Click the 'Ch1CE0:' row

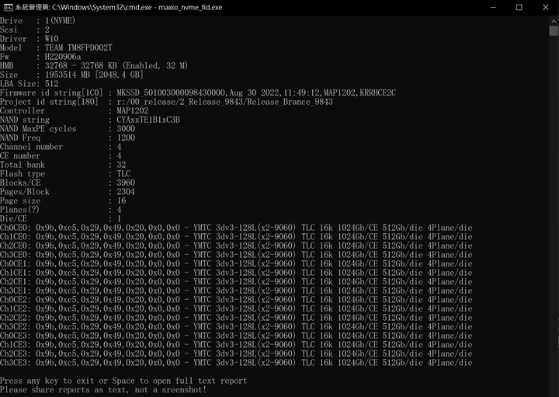(x=236, y=236)
